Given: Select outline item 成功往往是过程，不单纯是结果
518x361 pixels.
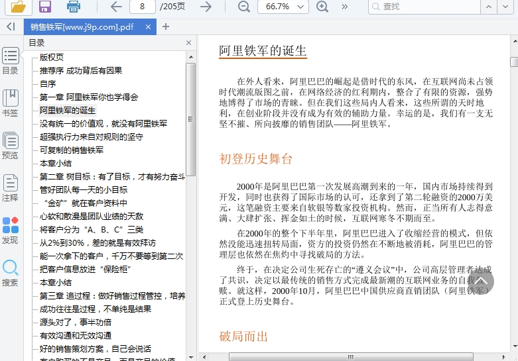Looking at the screenshot, I should (96, 309).
